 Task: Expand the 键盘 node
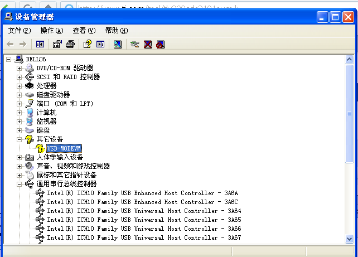(x=19, y=130)
